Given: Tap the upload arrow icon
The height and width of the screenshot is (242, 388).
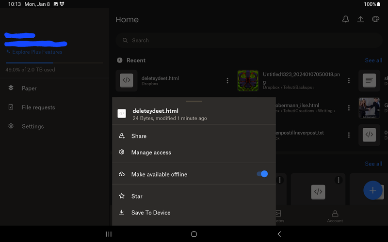Looking at the screenshot, I should (x=360, y=19).
